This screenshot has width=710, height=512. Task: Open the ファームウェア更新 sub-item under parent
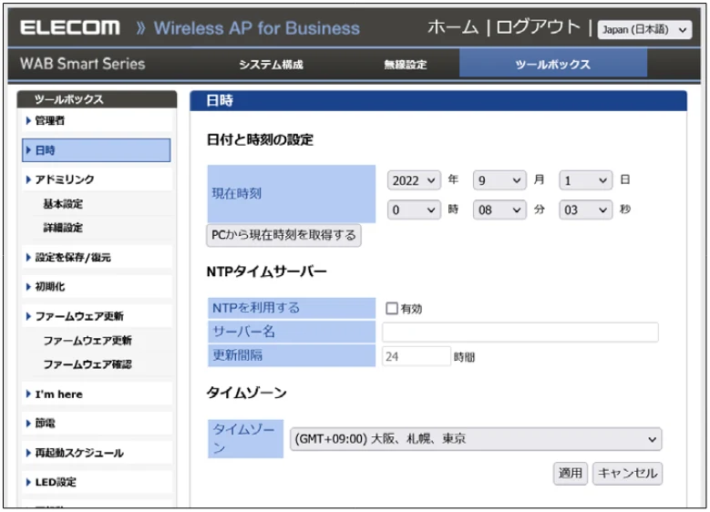87,341
